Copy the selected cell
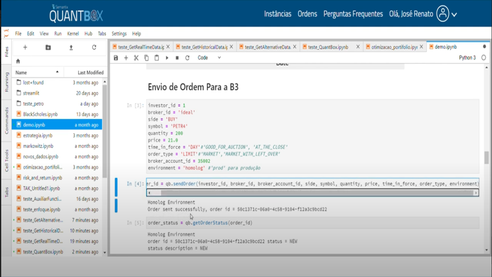This screenshot has width=492, height=277. 146,58
